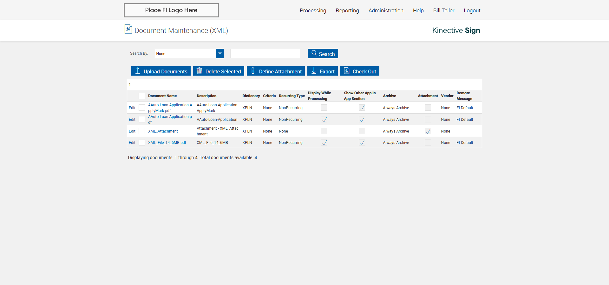Select checkbox for XML_Attachment row

142,131
